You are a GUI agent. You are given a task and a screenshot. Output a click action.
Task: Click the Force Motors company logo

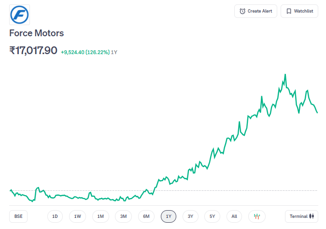click(x=19, y=15)
